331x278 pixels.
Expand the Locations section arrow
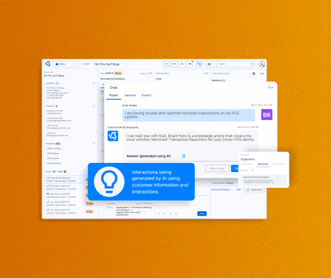coord(94,83)
